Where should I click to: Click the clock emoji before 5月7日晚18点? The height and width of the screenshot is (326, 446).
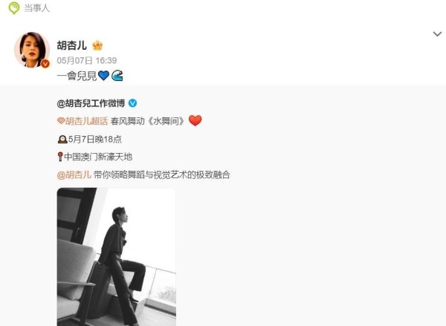[62, 140]
